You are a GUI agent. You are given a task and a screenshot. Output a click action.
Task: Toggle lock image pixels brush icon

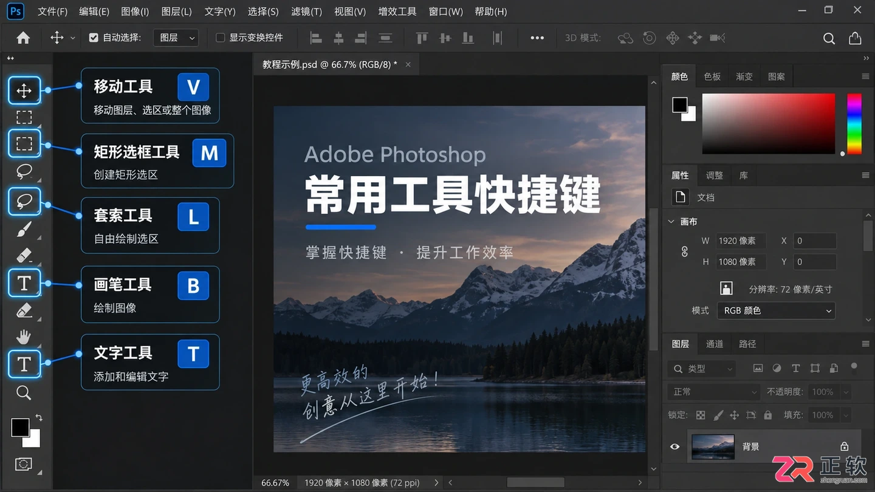point(718,415)
